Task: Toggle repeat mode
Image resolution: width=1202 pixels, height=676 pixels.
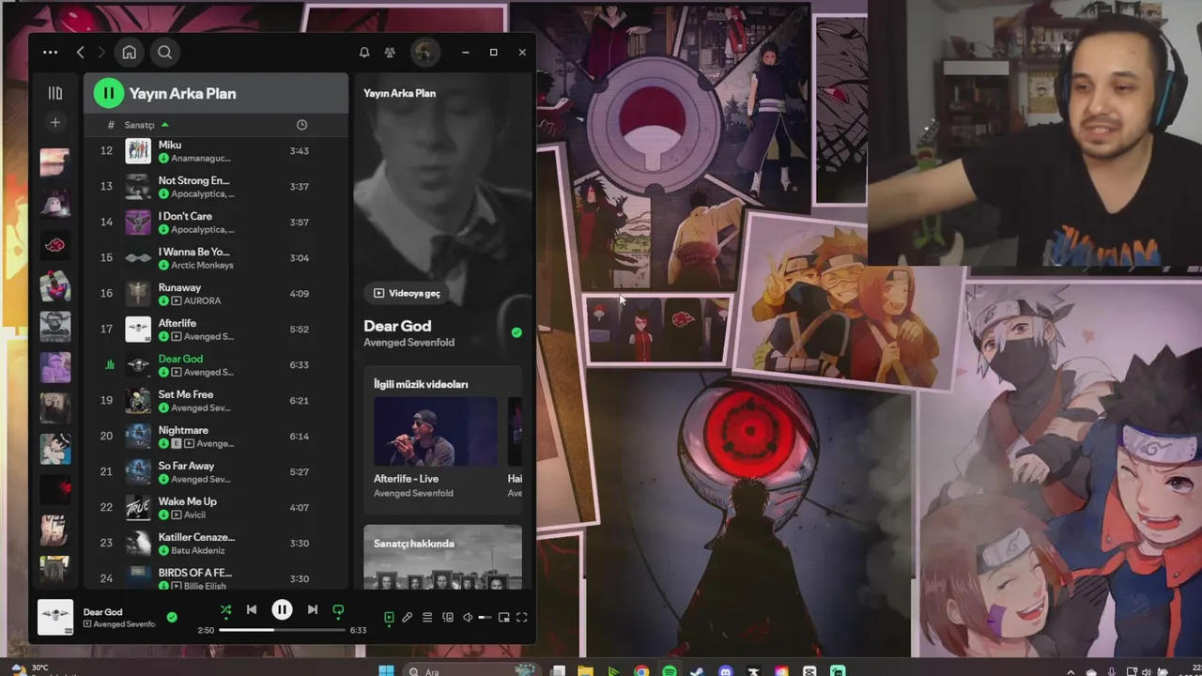Action: [x=338, y=610]
